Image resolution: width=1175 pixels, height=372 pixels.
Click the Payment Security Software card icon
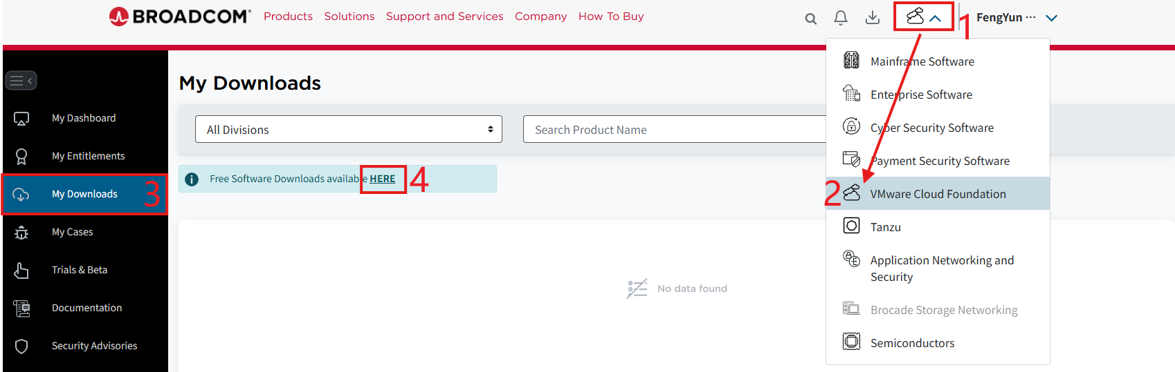click(x=851, y=159)
